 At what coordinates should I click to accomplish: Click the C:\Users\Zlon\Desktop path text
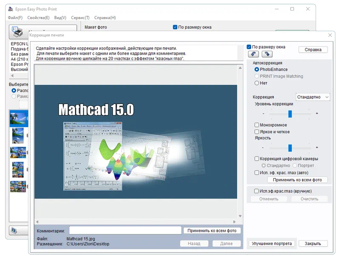point(88,244)
